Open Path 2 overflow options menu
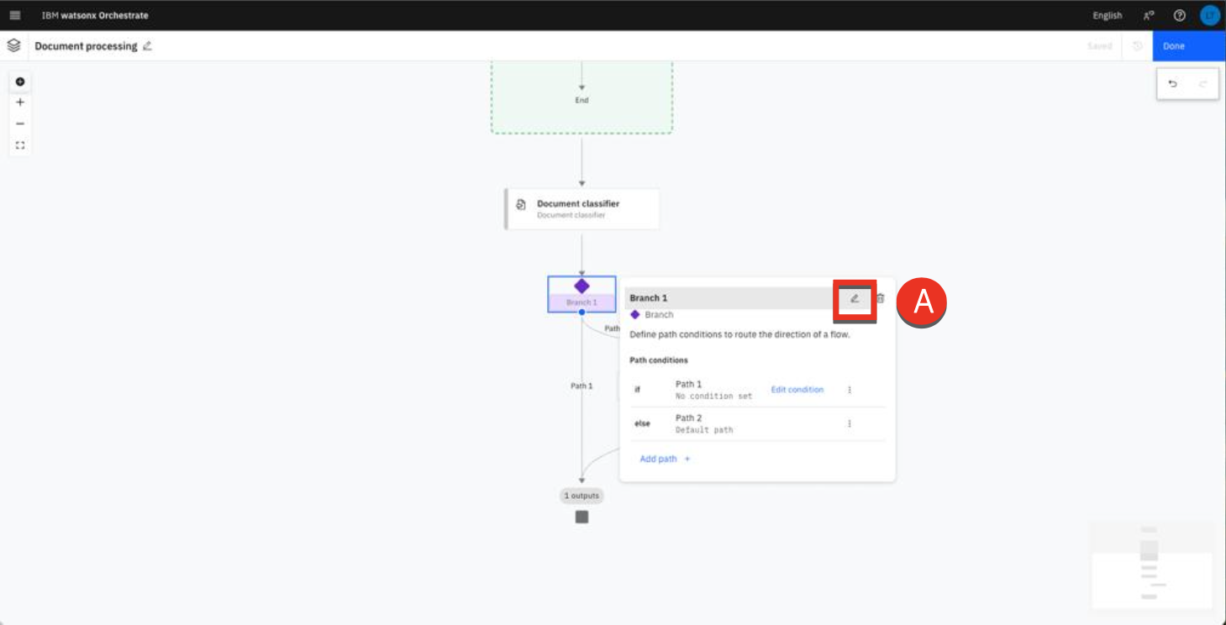This screenshot has height=625, width=1226. point(850,423)
